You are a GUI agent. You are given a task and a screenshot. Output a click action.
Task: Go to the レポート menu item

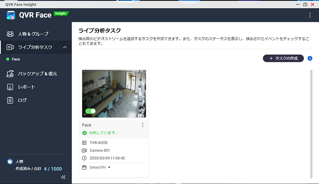coord(26,87)
